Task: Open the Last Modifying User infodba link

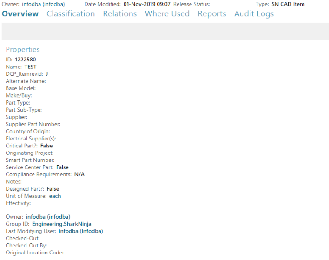Action: click(x=81, y=231)
